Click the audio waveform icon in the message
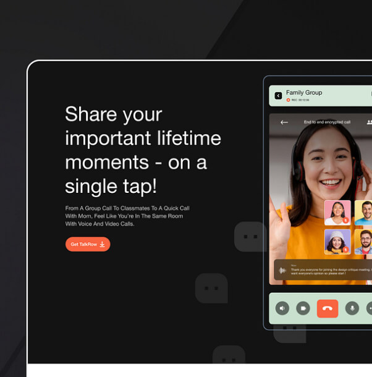 282,270
